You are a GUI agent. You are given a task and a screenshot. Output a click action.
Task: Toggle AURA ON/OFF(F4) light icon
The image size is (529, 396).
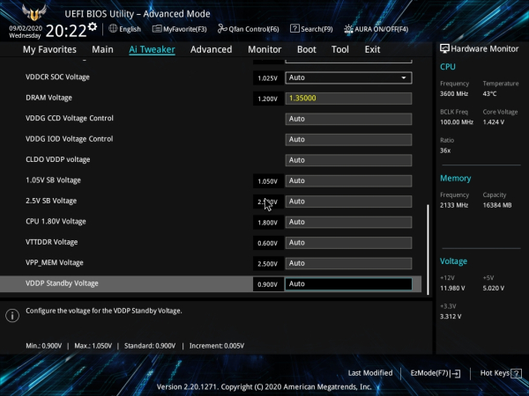pos(348,29)
